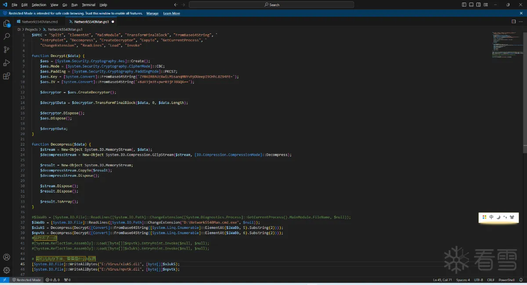Click unsaved dot on Network5540Man.ps1 tab
The image size is (527, 285).
[x=113, y=21]
